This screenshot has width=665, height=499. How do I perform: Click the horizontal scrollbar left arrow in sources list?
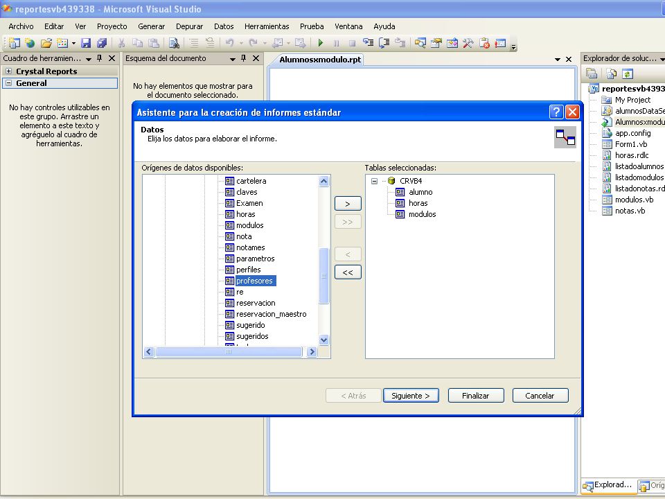coord(148,352)
